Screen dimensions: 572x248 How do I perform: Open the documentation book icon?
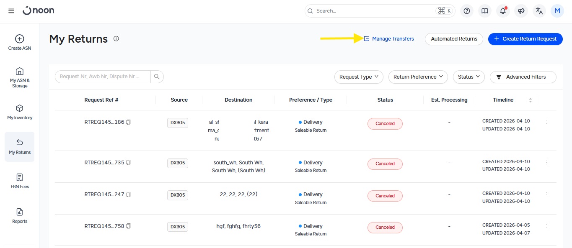pos(485,11)
